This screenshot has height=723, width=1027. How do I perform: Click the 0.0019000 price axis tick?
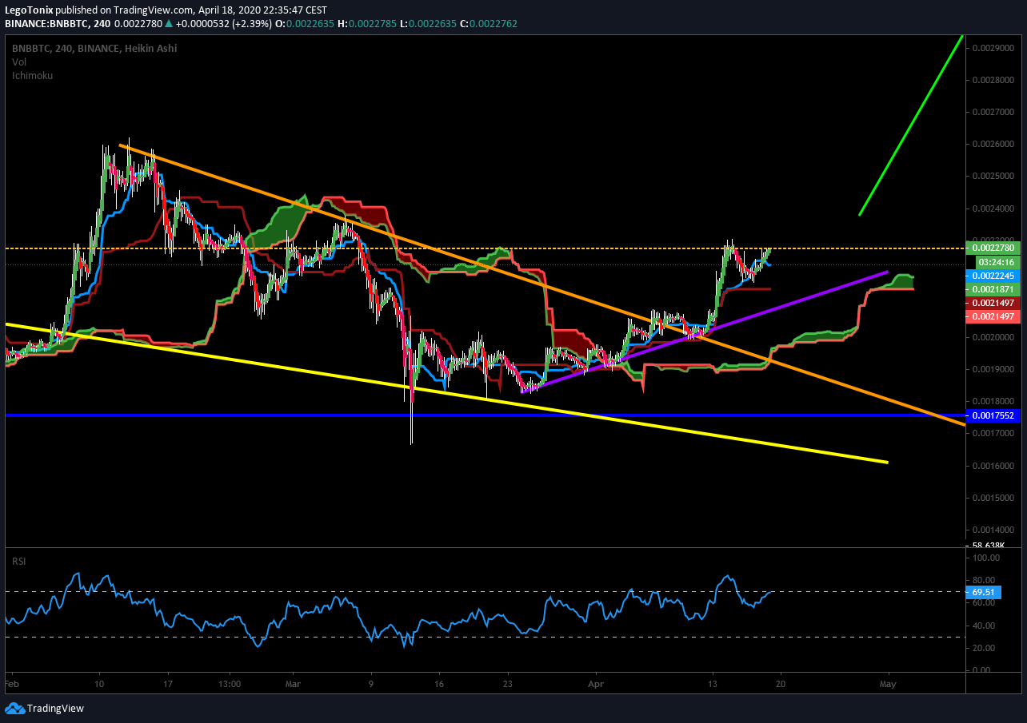993,370
